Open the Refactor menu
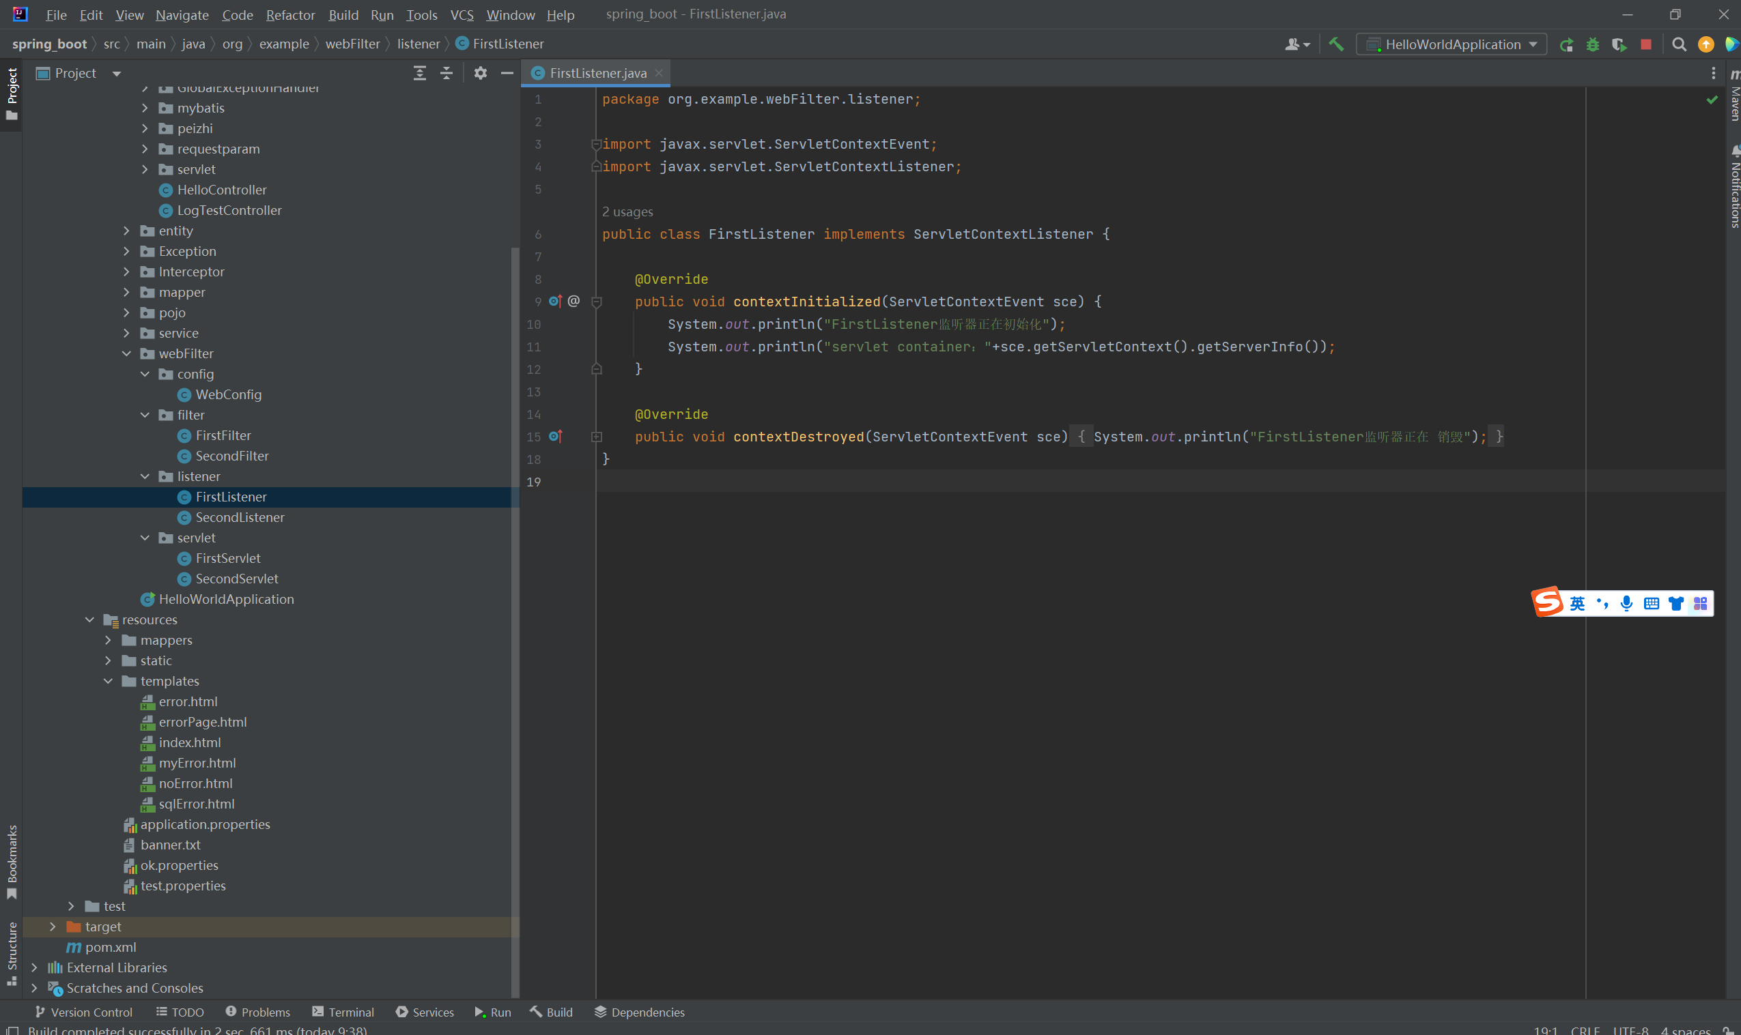The image size is (1741, 1035). (x=290, y=14)
